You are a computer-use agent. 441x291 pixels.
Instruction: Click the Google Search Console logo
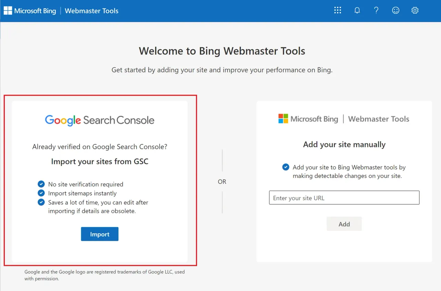100,120
